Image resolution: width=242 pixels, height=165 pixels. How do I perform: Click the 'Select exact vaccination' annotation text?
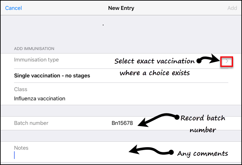click(154, 61)
